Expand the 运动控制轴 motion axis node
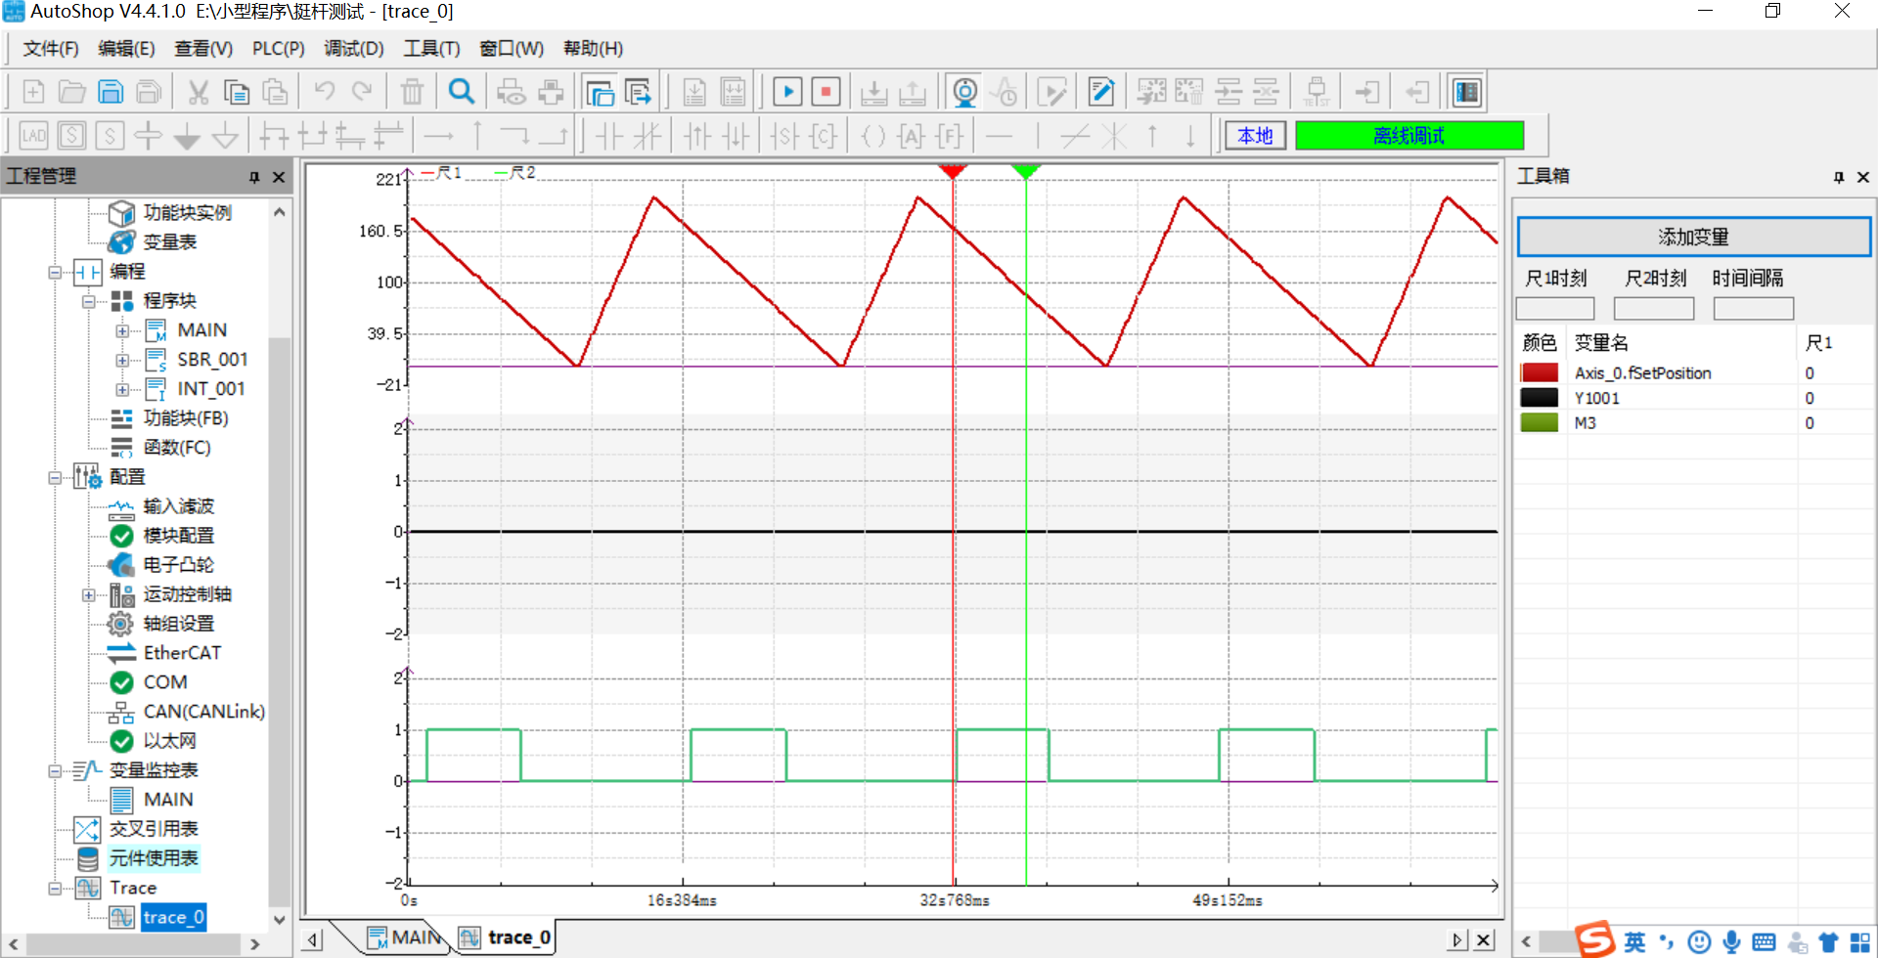Screen dimensions: 1878x958 click(x=88, y=594)
